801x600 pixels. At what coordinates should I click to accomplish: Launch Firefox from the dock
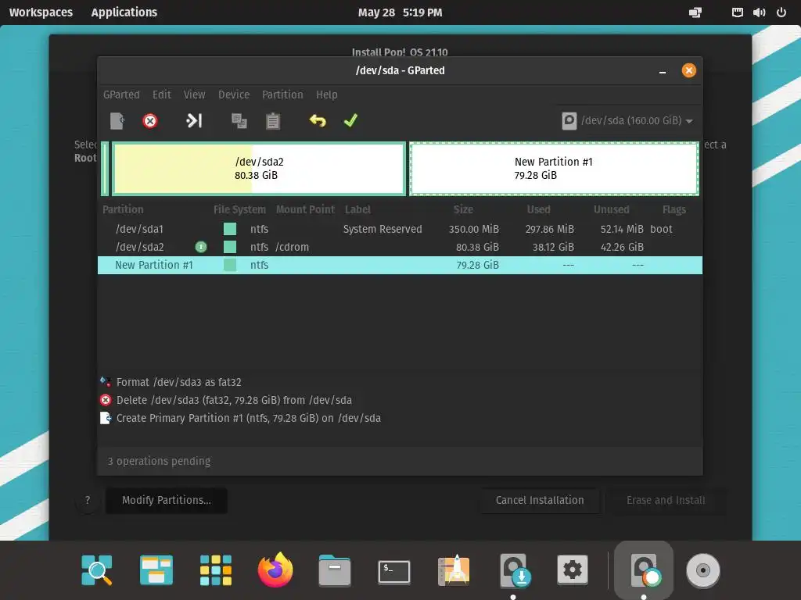[x=275, y=570]
